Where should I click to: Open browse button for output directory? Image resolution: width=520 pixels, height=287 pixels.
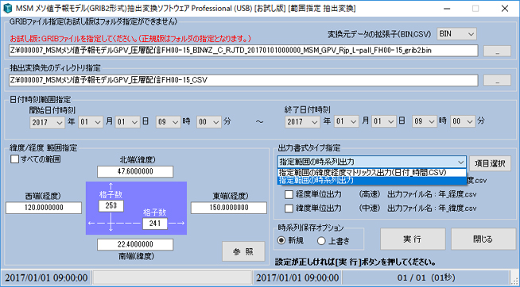[497, 80]
